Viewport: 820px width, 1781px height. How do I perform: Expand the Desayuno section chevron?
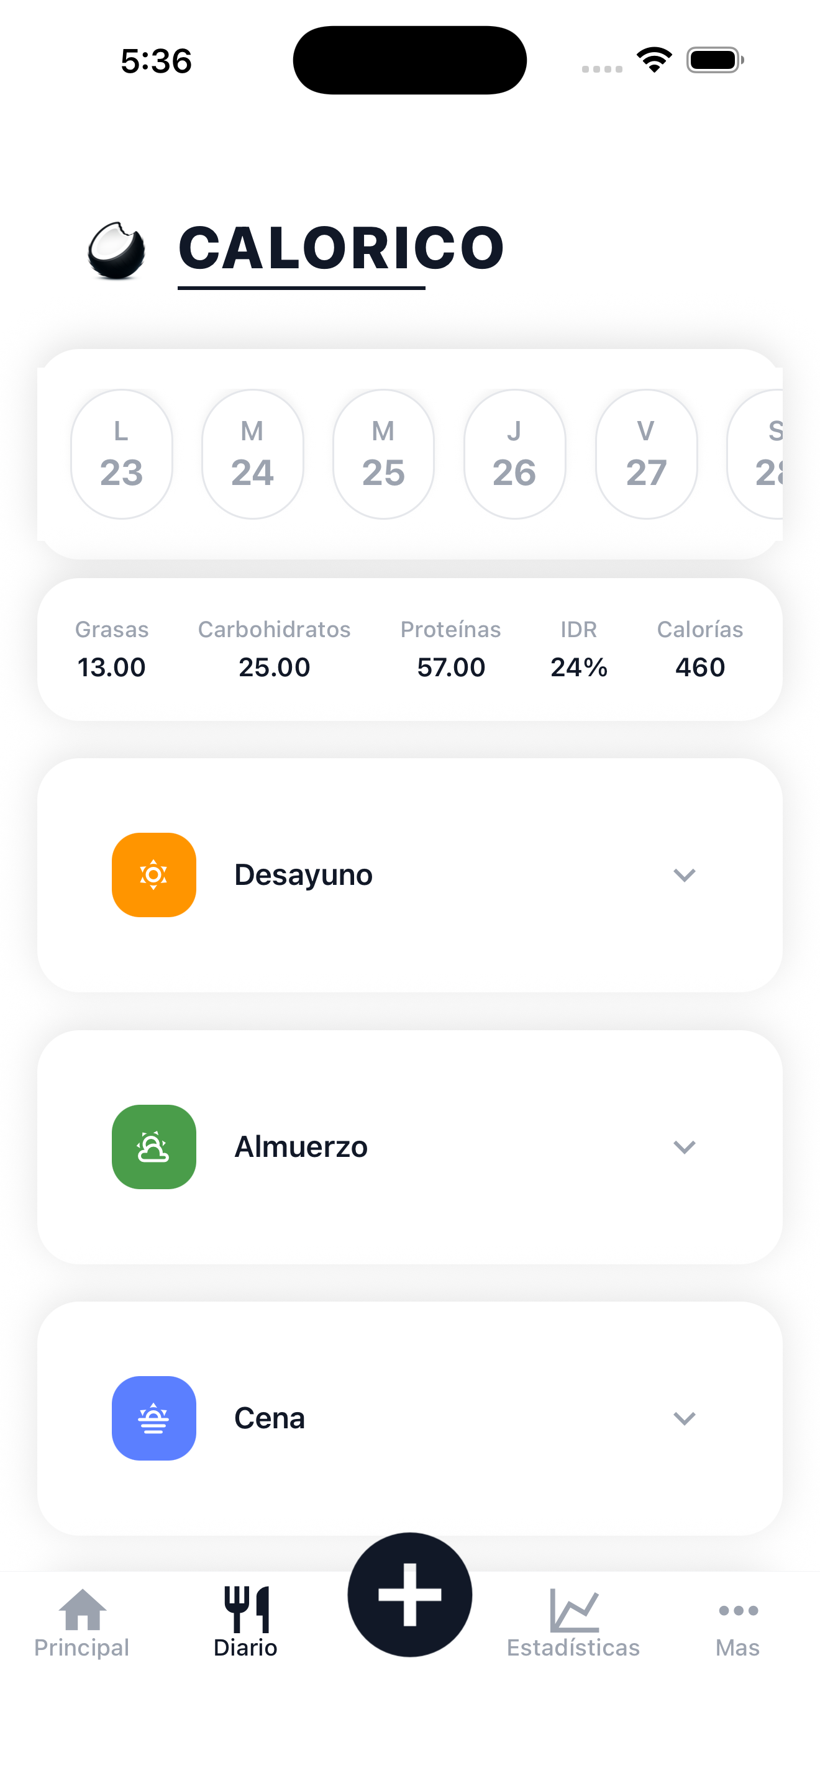click(x=684, y=876)
